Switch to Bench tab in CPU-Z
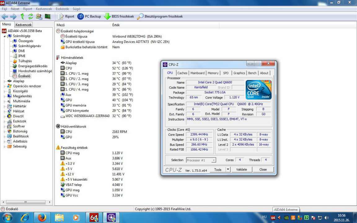This screenshot has width=357, height=223. (252, 73)
